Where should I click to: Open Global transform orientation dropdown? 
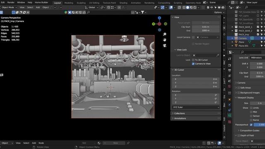92,7
